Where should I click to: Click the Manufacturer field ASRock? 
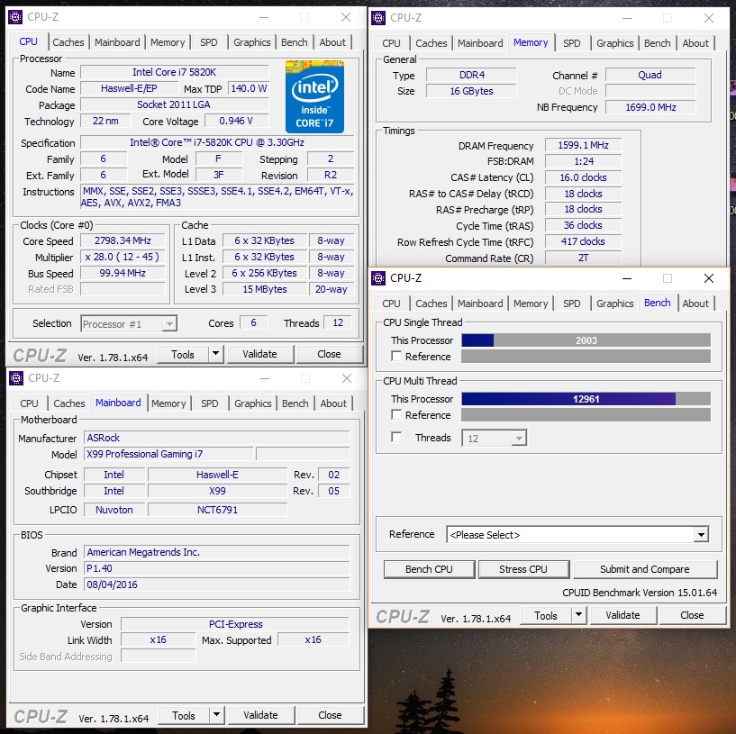(x=217, y=438)
